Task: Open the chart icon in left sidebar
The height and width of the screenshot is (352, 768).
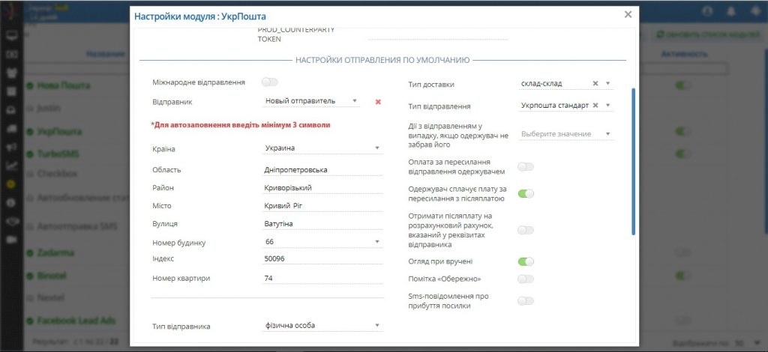Action: [12, 166]
